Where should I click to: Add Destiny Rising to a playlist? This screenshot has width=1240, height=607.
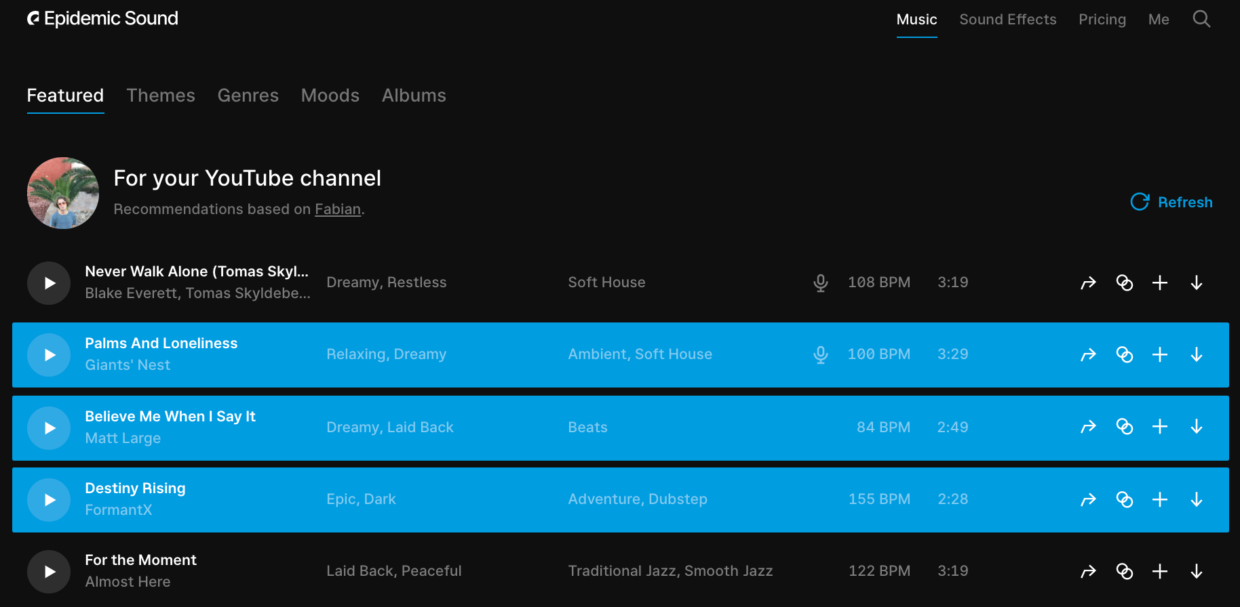click(1160, 499)
